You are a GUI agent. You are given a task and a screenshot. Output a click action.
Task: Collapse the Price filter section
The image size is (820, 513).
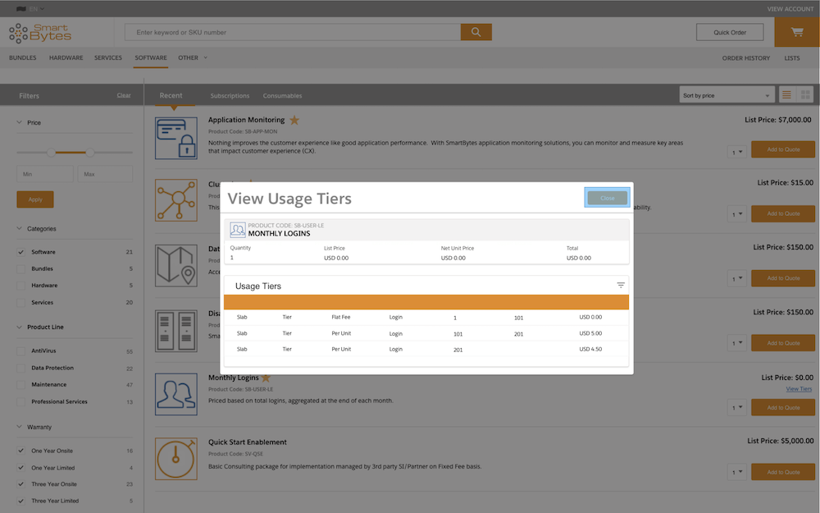tap(20, 122)
